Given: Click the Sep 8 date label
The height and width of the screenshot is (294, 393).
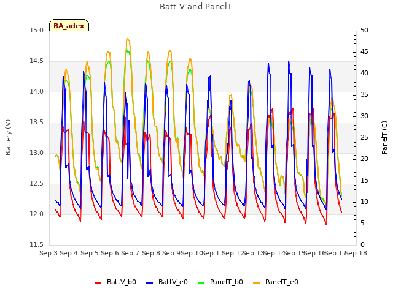Looking at the screenshot, I should click(x=151, y=253).
